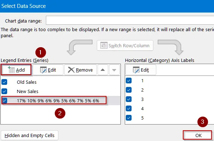This screenshot has width=214, height=141.
Task: Select the 17% 10% 9% series row
Action: [61, 101]
